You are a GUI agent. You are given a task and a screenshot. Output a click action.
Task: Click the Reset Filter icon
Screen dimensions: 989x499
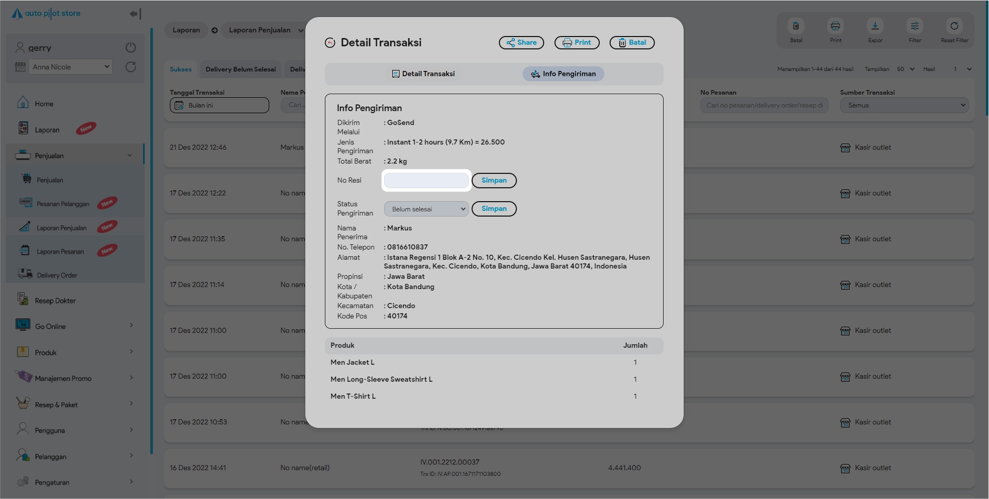click(x=954, y=26)
